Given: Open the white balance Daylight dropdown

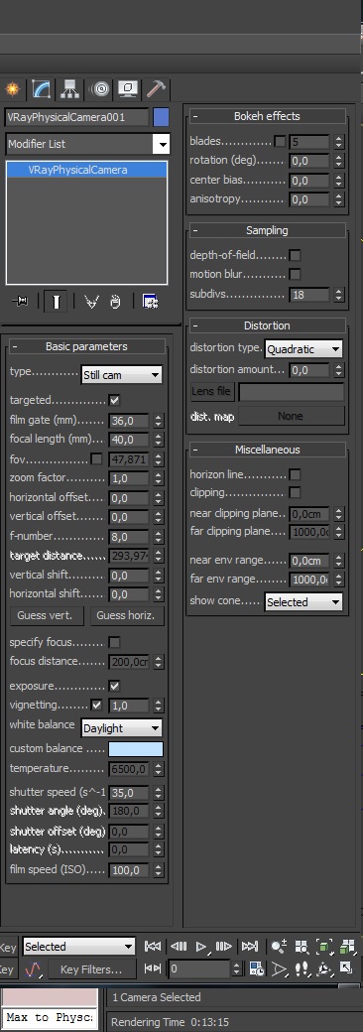Looking at the screenshot, I should coord(122,728).
